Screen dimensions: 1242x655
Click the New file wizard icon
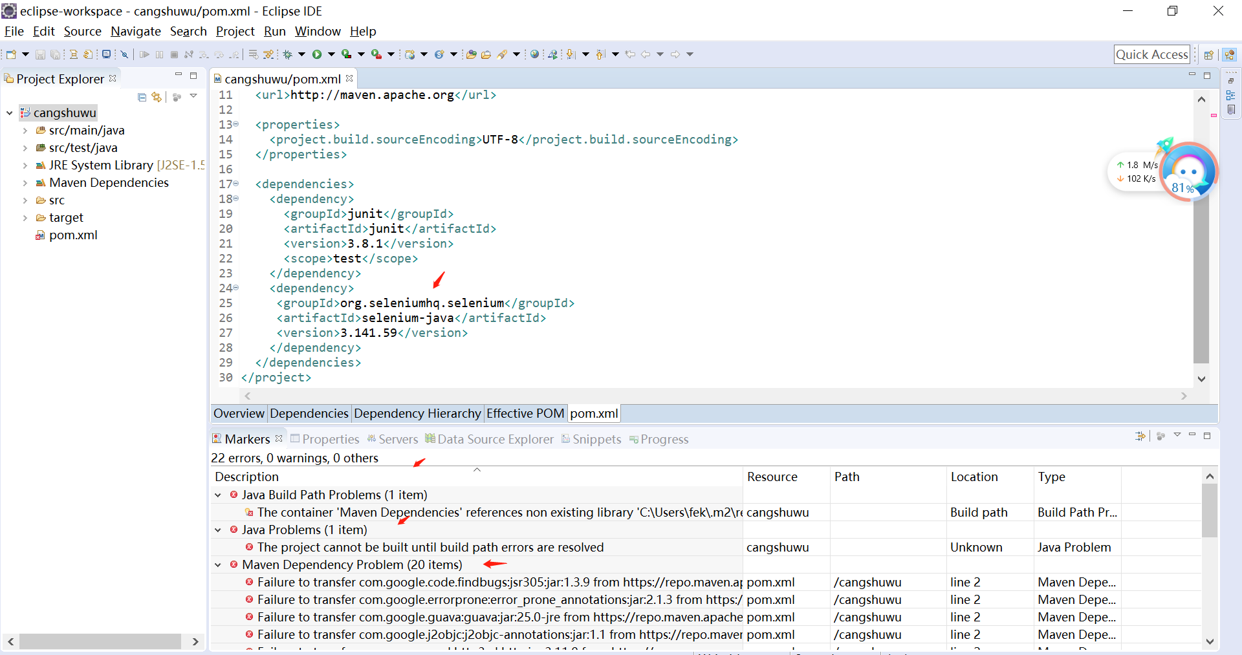click(x=11, y=54)
